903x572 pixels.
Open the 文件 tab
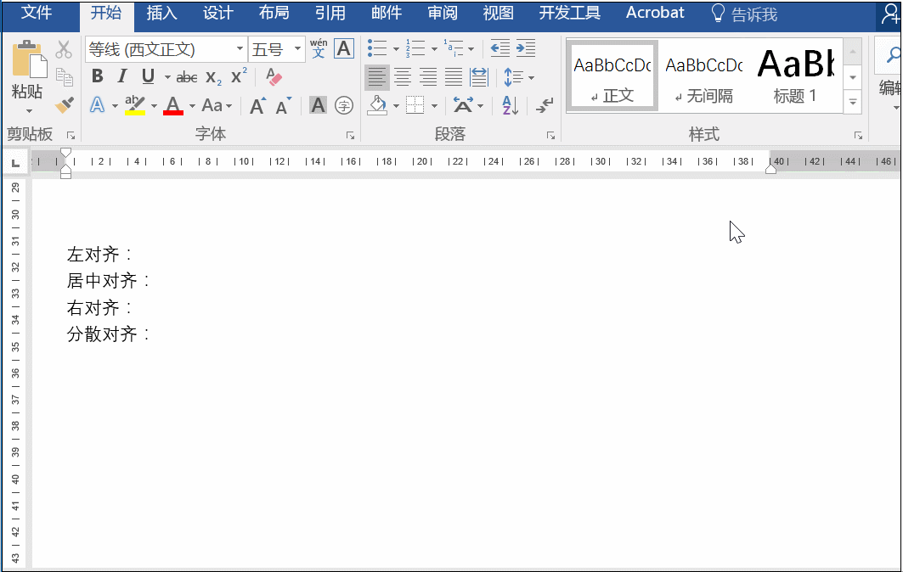(x=37, y=14)
